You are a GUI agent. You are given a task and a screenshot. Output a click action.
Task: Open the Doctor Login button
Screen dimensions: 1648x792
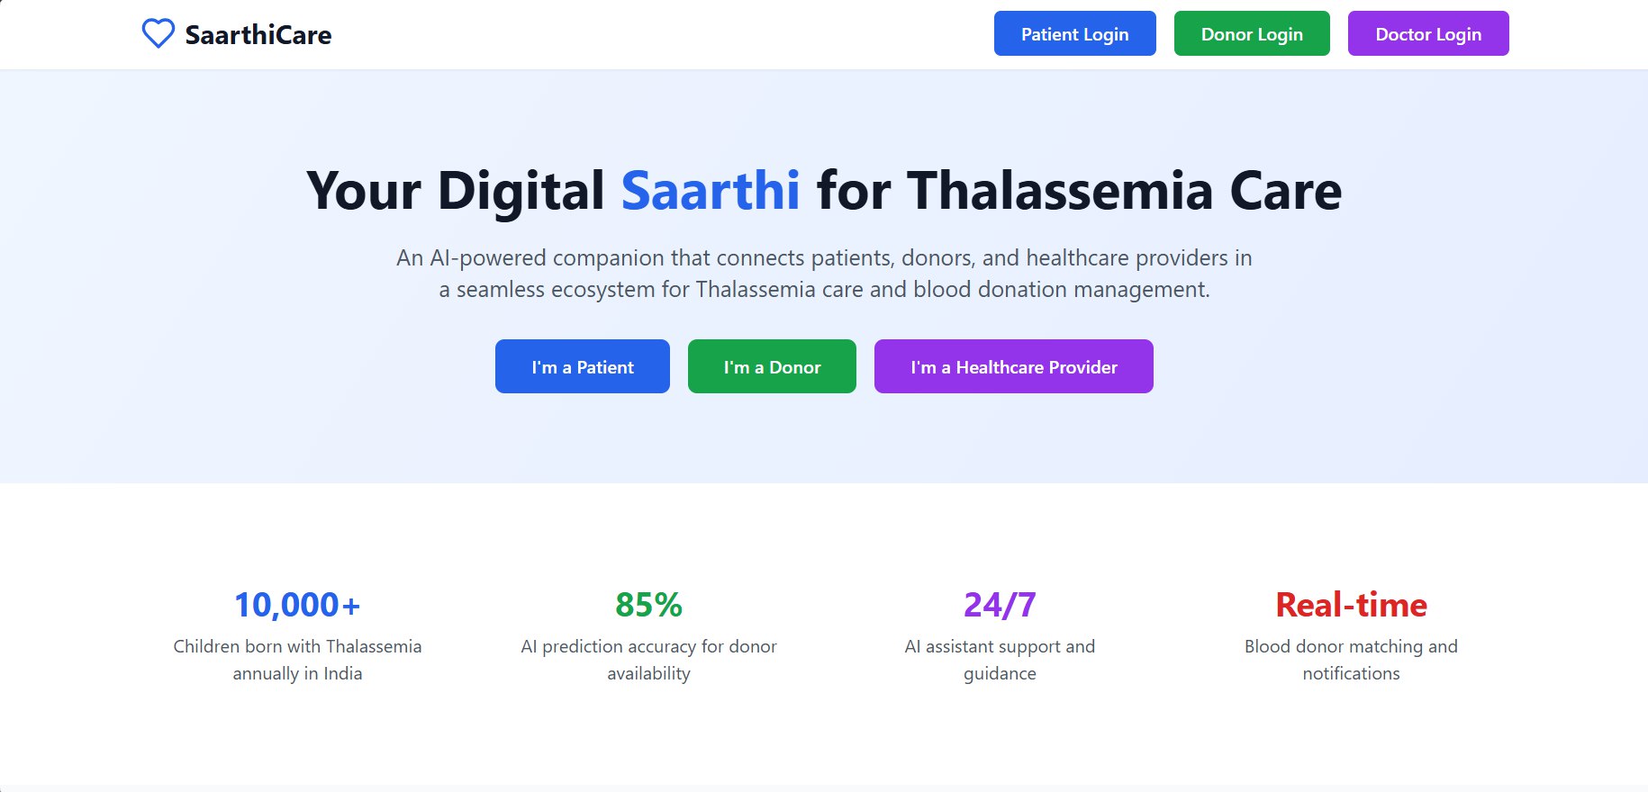pos(1428,33)
